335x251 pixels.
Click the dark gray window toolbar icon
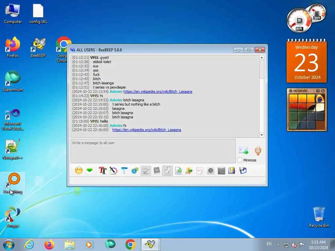click(x=221, y=171)
